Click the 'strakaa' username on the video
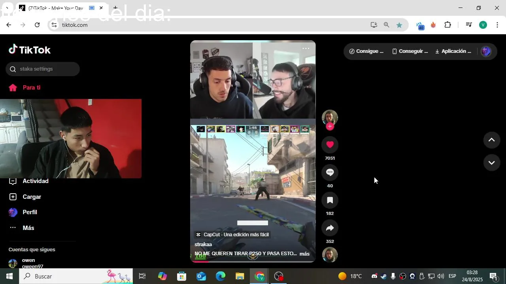The width and height of the screenshot is (506, 284). (x=203, y=244)
